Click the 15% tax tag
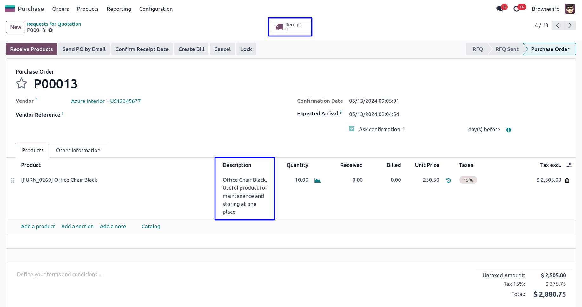 pos(468,180)
